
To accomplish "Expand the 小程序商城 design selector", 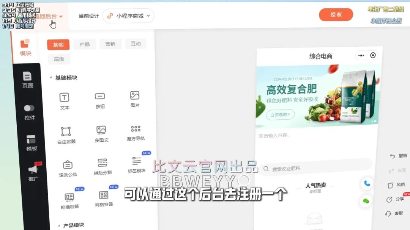I will tap(128, 16).
